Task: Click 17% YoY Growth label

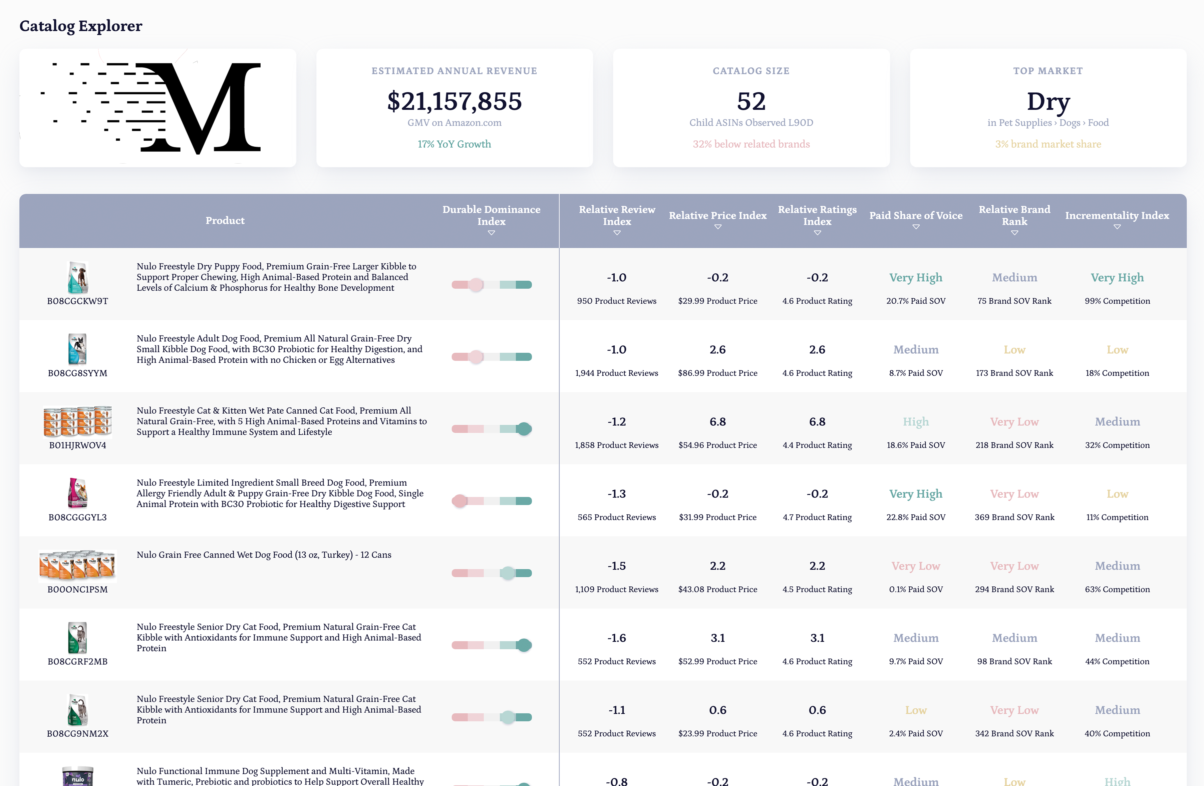Action: tap(454, 144)
